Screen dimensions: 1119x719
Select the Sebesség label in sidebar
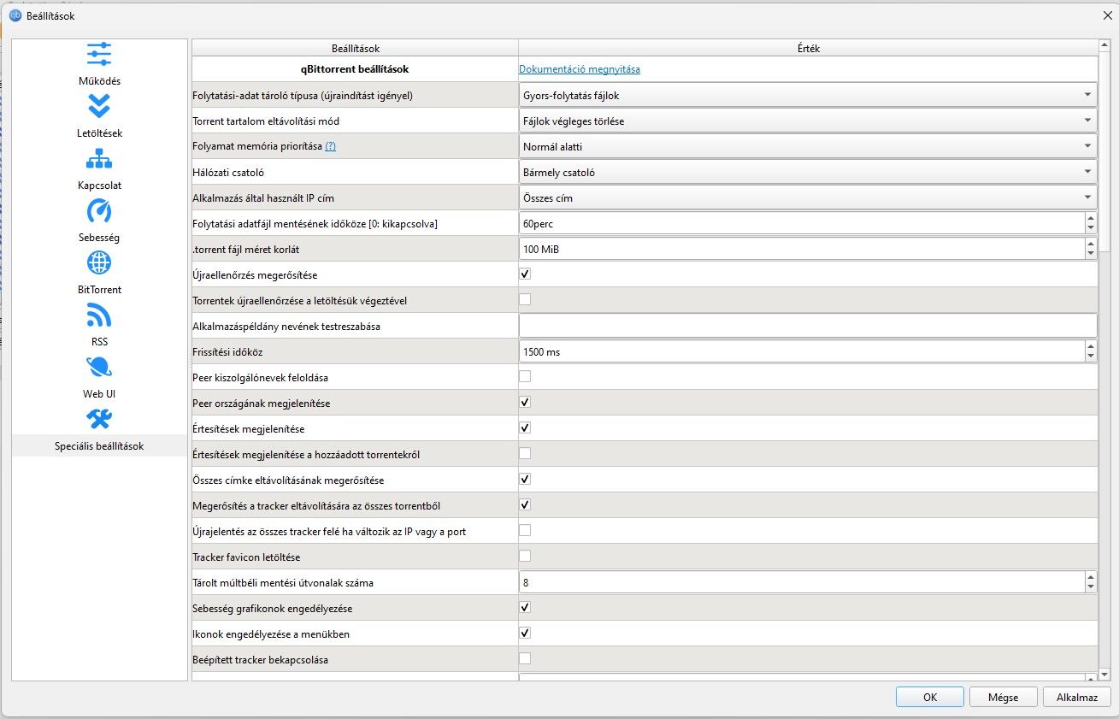(x=99, y=238)
